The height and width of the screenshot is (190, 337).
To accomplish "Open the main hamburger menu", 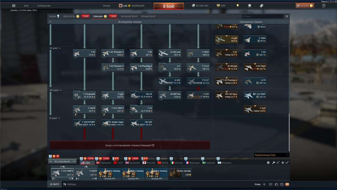I will coord(14,6).
